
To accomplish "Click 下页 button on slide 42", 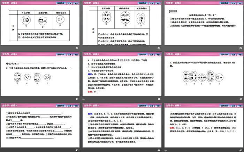I will tap(240, 54).
